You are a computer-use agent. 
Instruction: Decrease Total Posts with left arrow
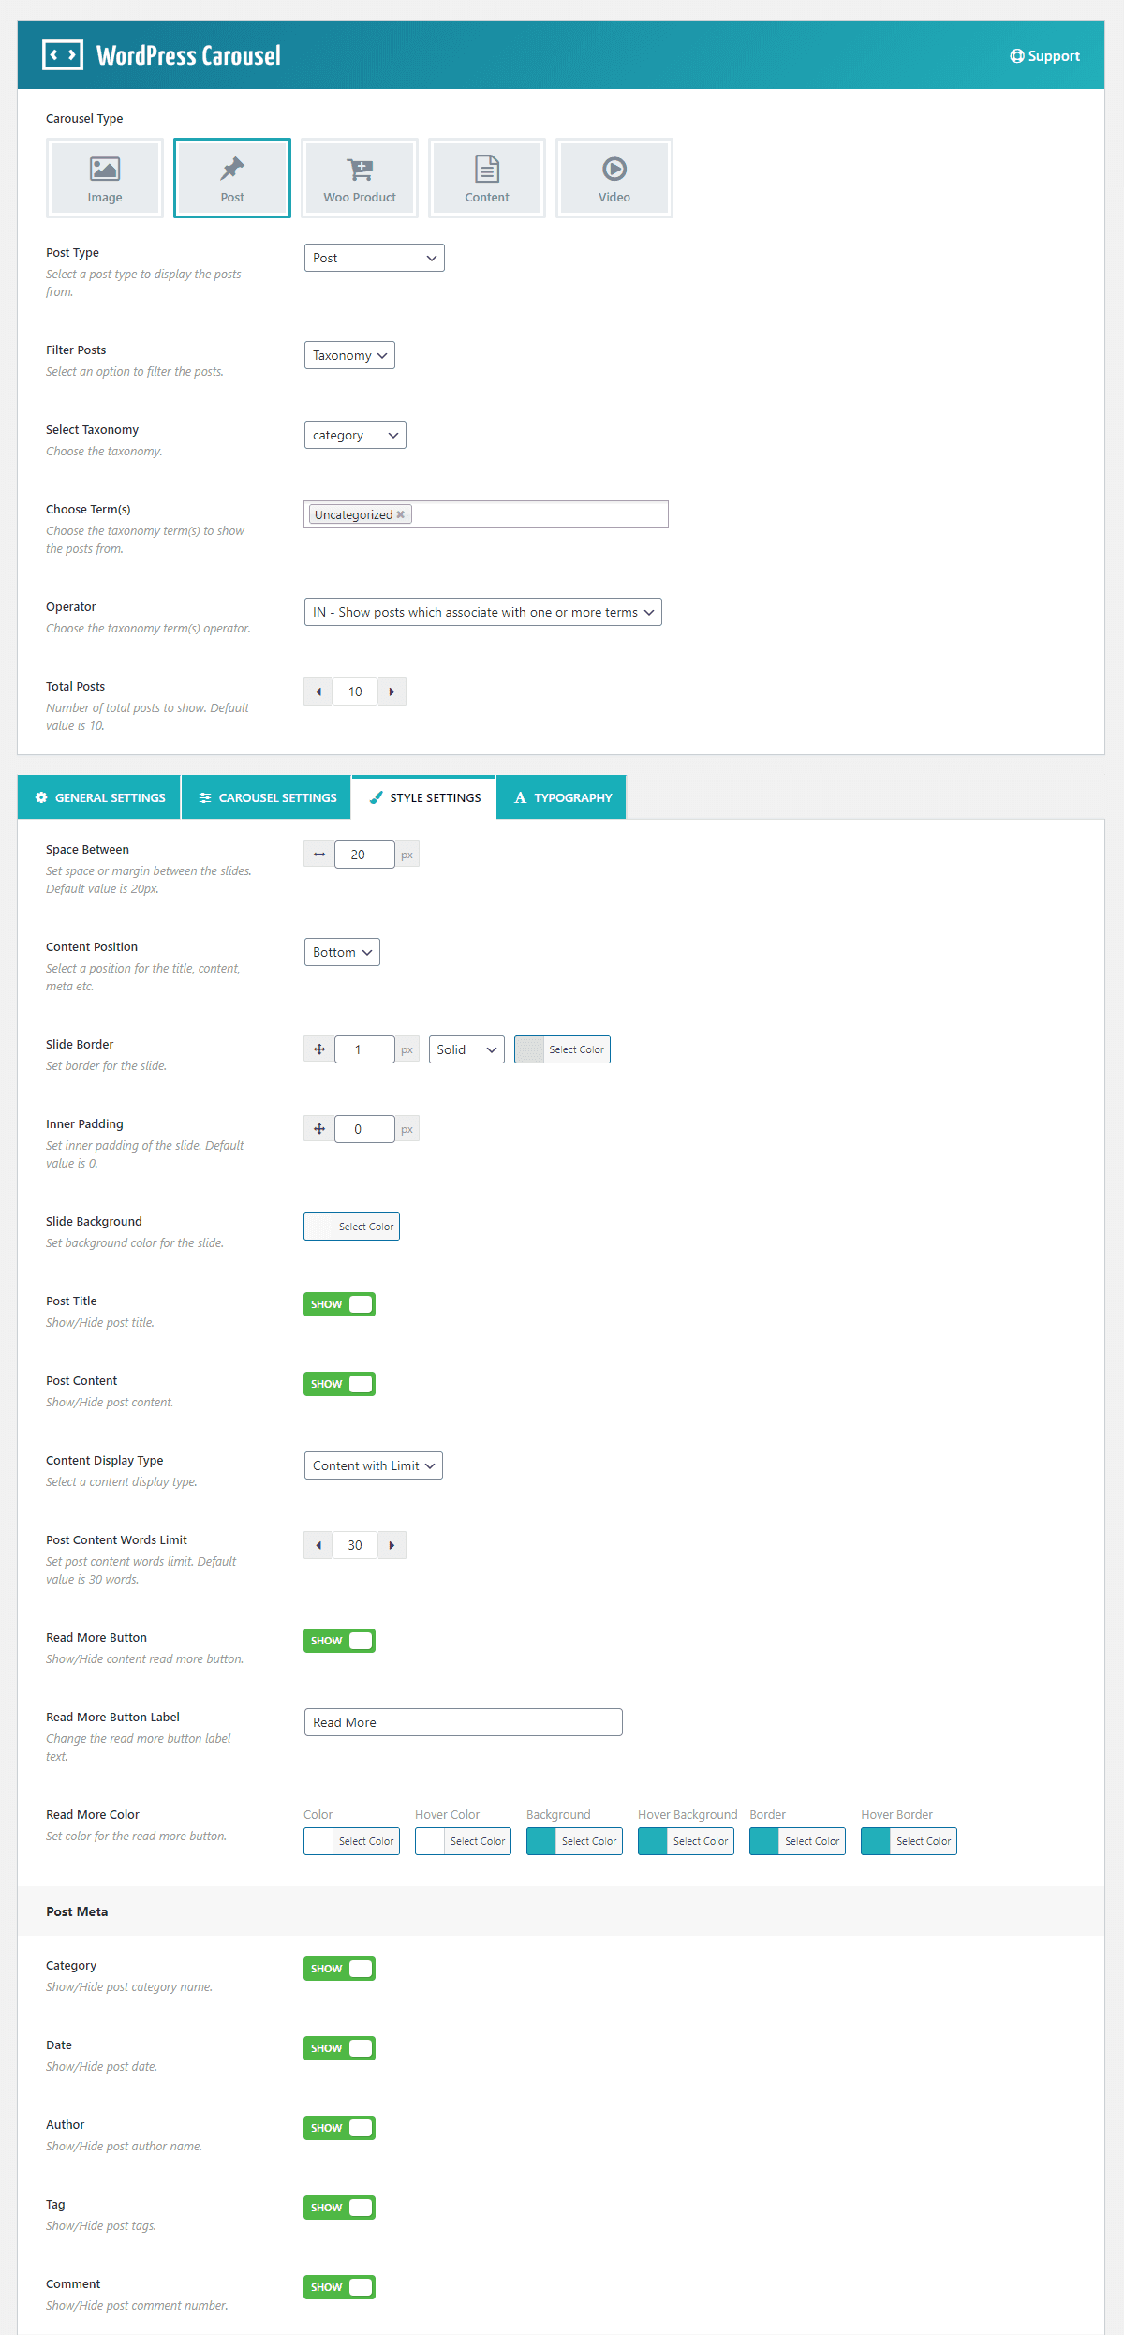tap(318, 692)
